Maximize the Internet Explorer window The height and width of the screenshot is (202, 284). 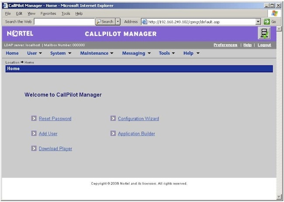tap(272, 6)
